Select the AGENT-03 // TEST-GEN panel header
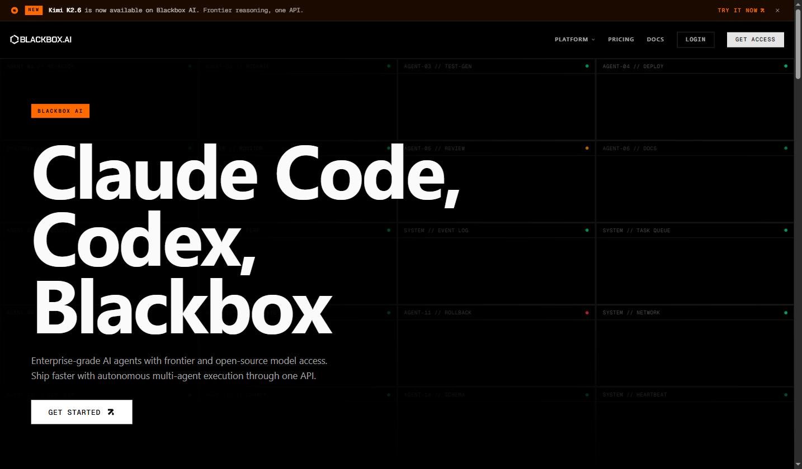This screenshot has width=802, height=469. point(496,66)
